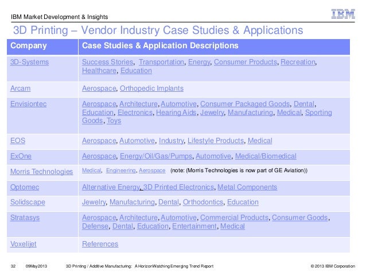Open 3D-Systems Recreation link

(298, 62)
